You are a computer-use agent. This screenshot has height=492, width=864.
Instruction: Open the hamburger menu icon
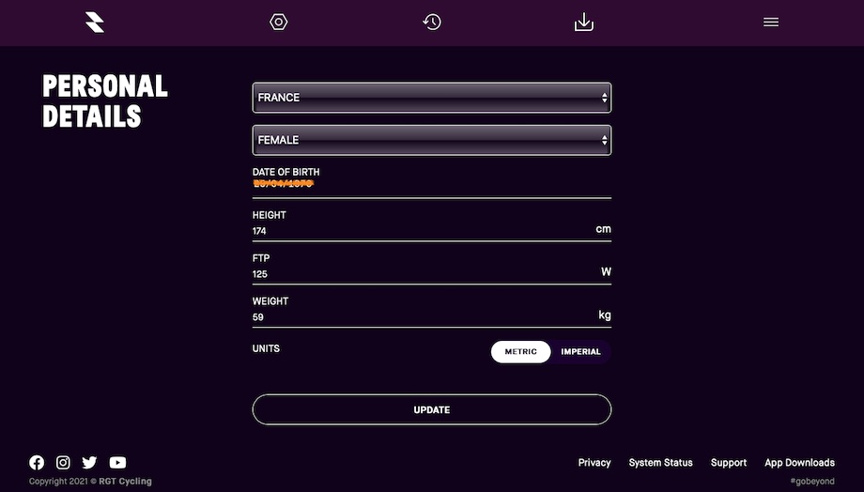pyautogui.click(x=771, y=22)
